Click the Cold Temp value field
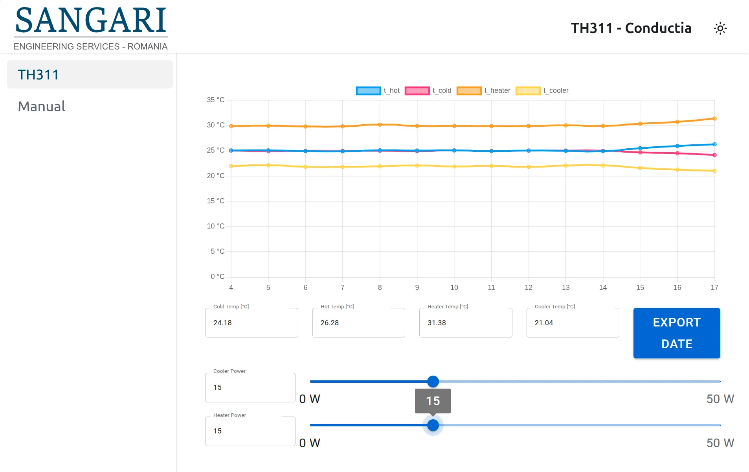Screen dimensions: 749x472 click(252, 323)
